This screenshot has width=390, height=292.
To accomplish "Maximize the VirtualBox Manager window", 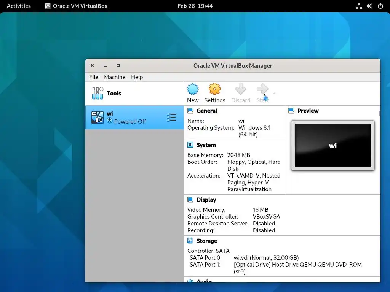I will (118, 65).
